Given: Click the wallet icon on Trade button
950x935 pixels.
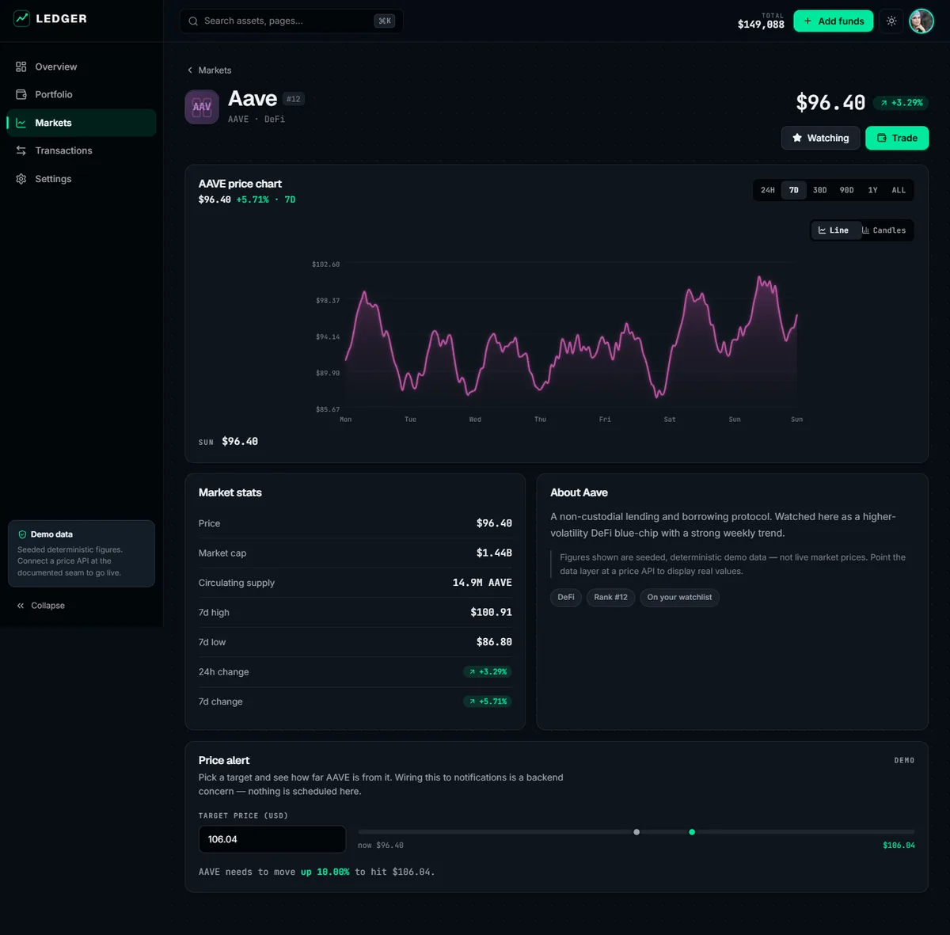Looking at the screenshot, I should point(882,138).
